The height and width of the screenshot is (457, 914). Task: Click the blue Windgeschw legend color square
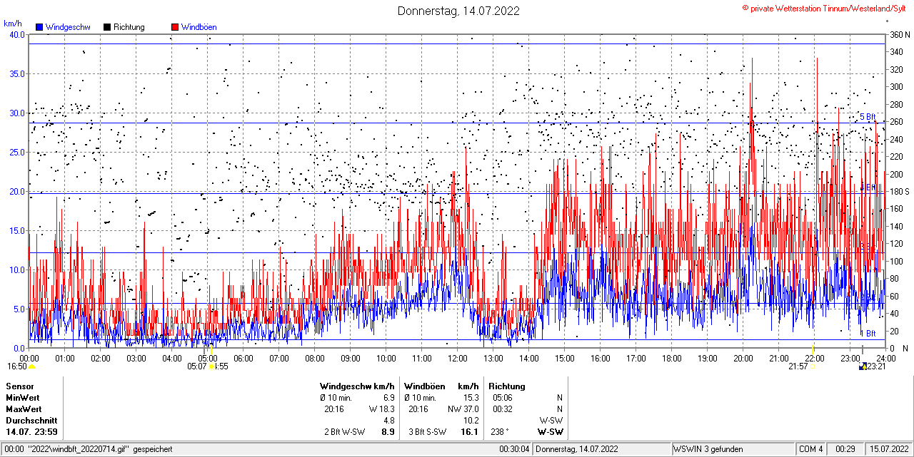pos(39,27)
